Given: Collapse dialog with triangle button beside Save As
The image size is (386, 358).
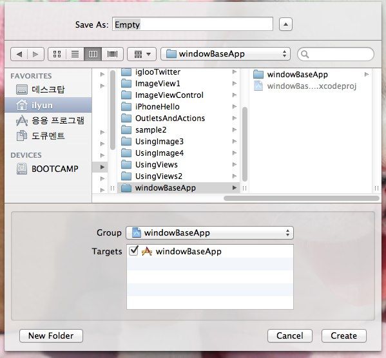Looking at the screenshot, I should click(x=285, y=24).
